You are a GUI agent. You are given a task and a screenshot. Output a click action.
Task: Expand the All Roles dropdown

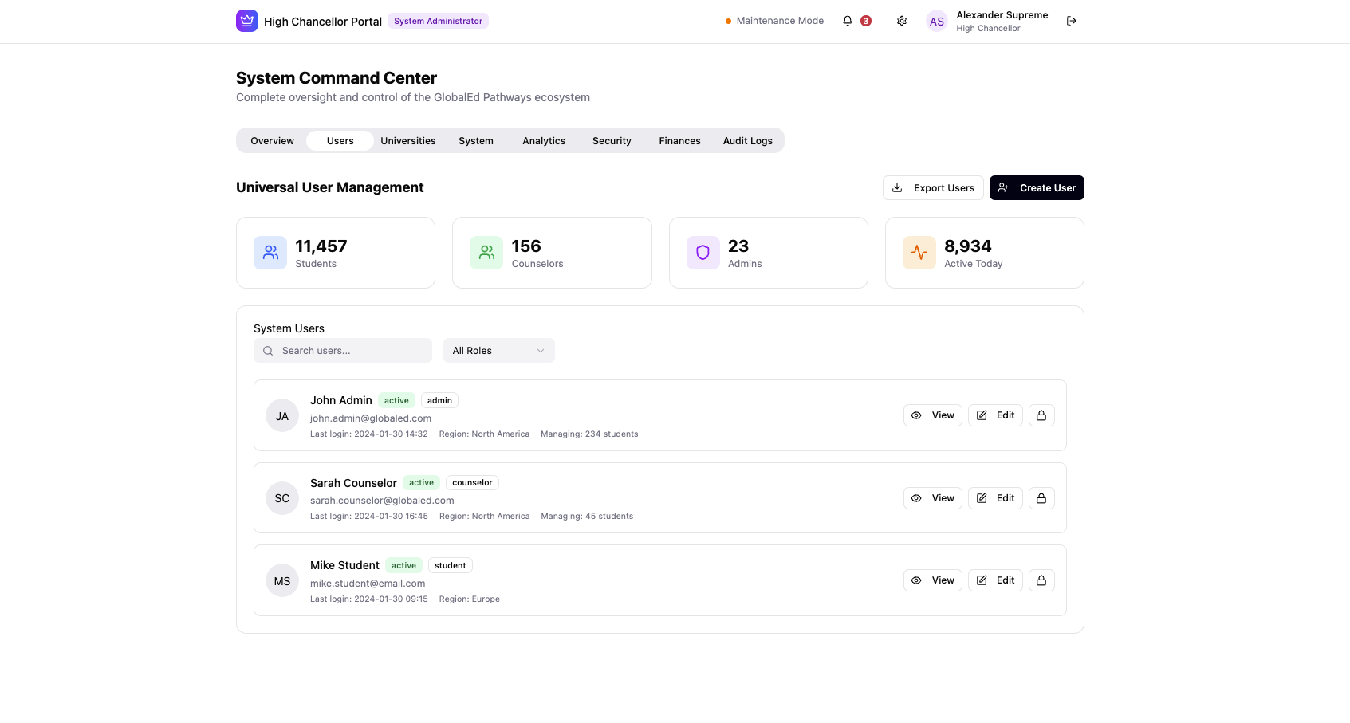pyautogui.click(x=498, y=351)
